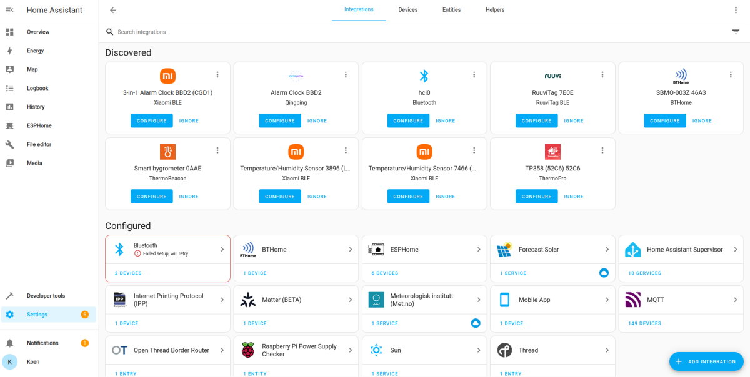Open Overview in the sidebar

(49, 32)
